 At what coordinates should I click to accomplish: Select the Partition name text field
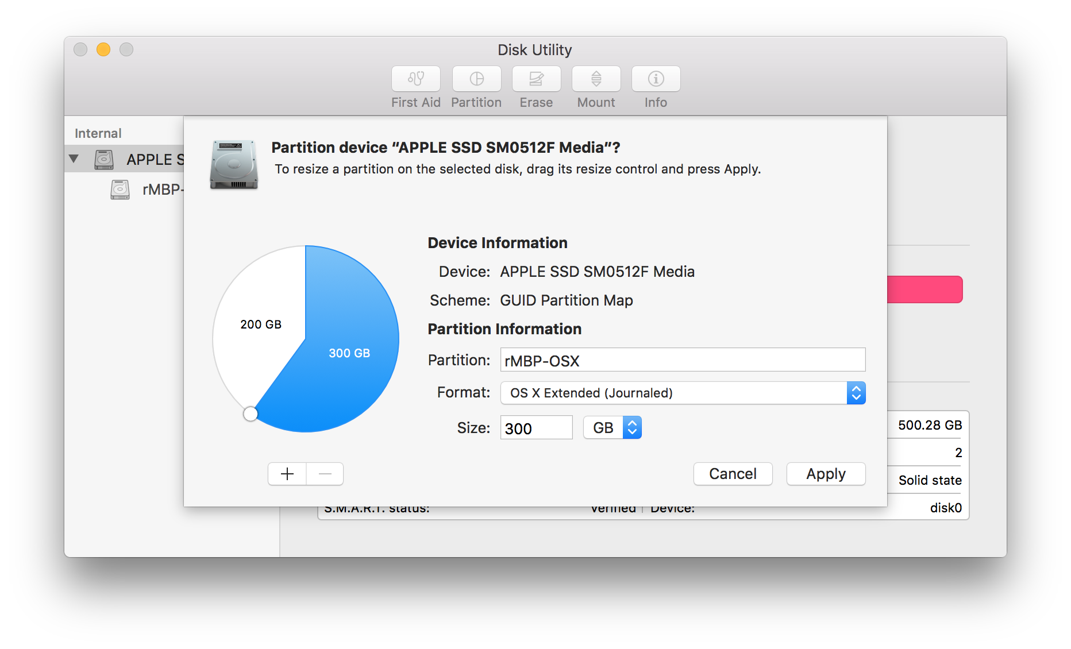682,360
